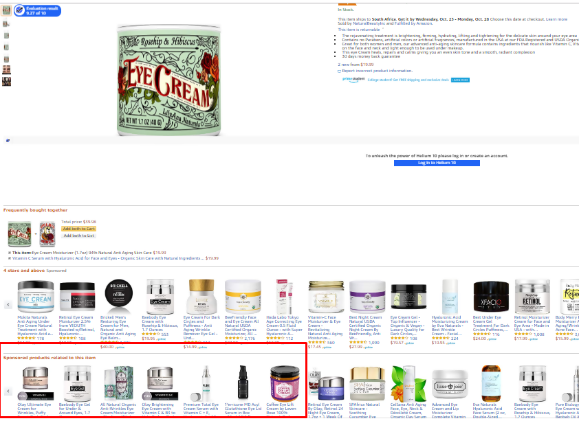Click Log in to Helium 10 button

click(437, 163)
